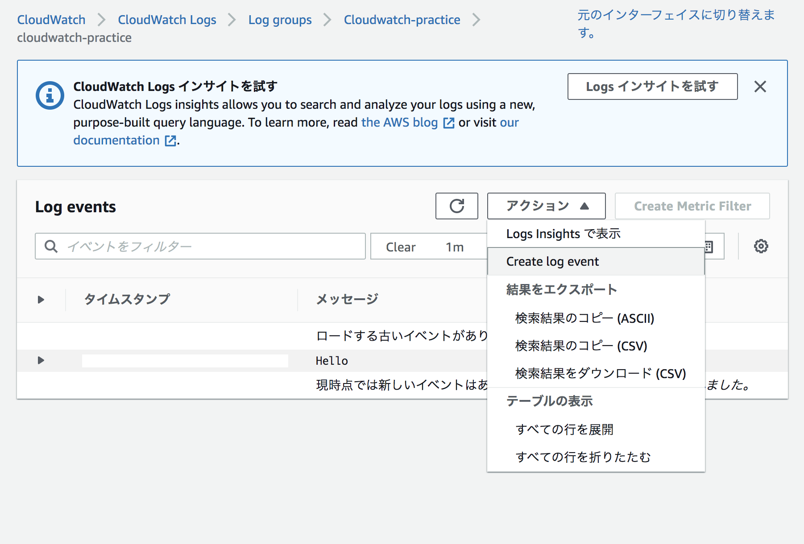Click the search magnifier icon
The image size is (804, 544).
pyautogui.click(x=51, y=246)
